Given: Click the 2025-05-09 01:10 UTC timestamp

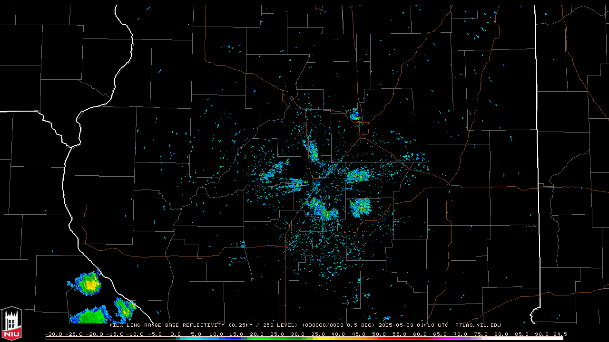Looking at the screenshot, I should click(413, 325).
